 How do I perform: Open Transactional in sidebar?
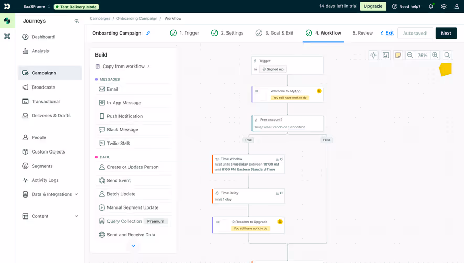click(50, 101)
